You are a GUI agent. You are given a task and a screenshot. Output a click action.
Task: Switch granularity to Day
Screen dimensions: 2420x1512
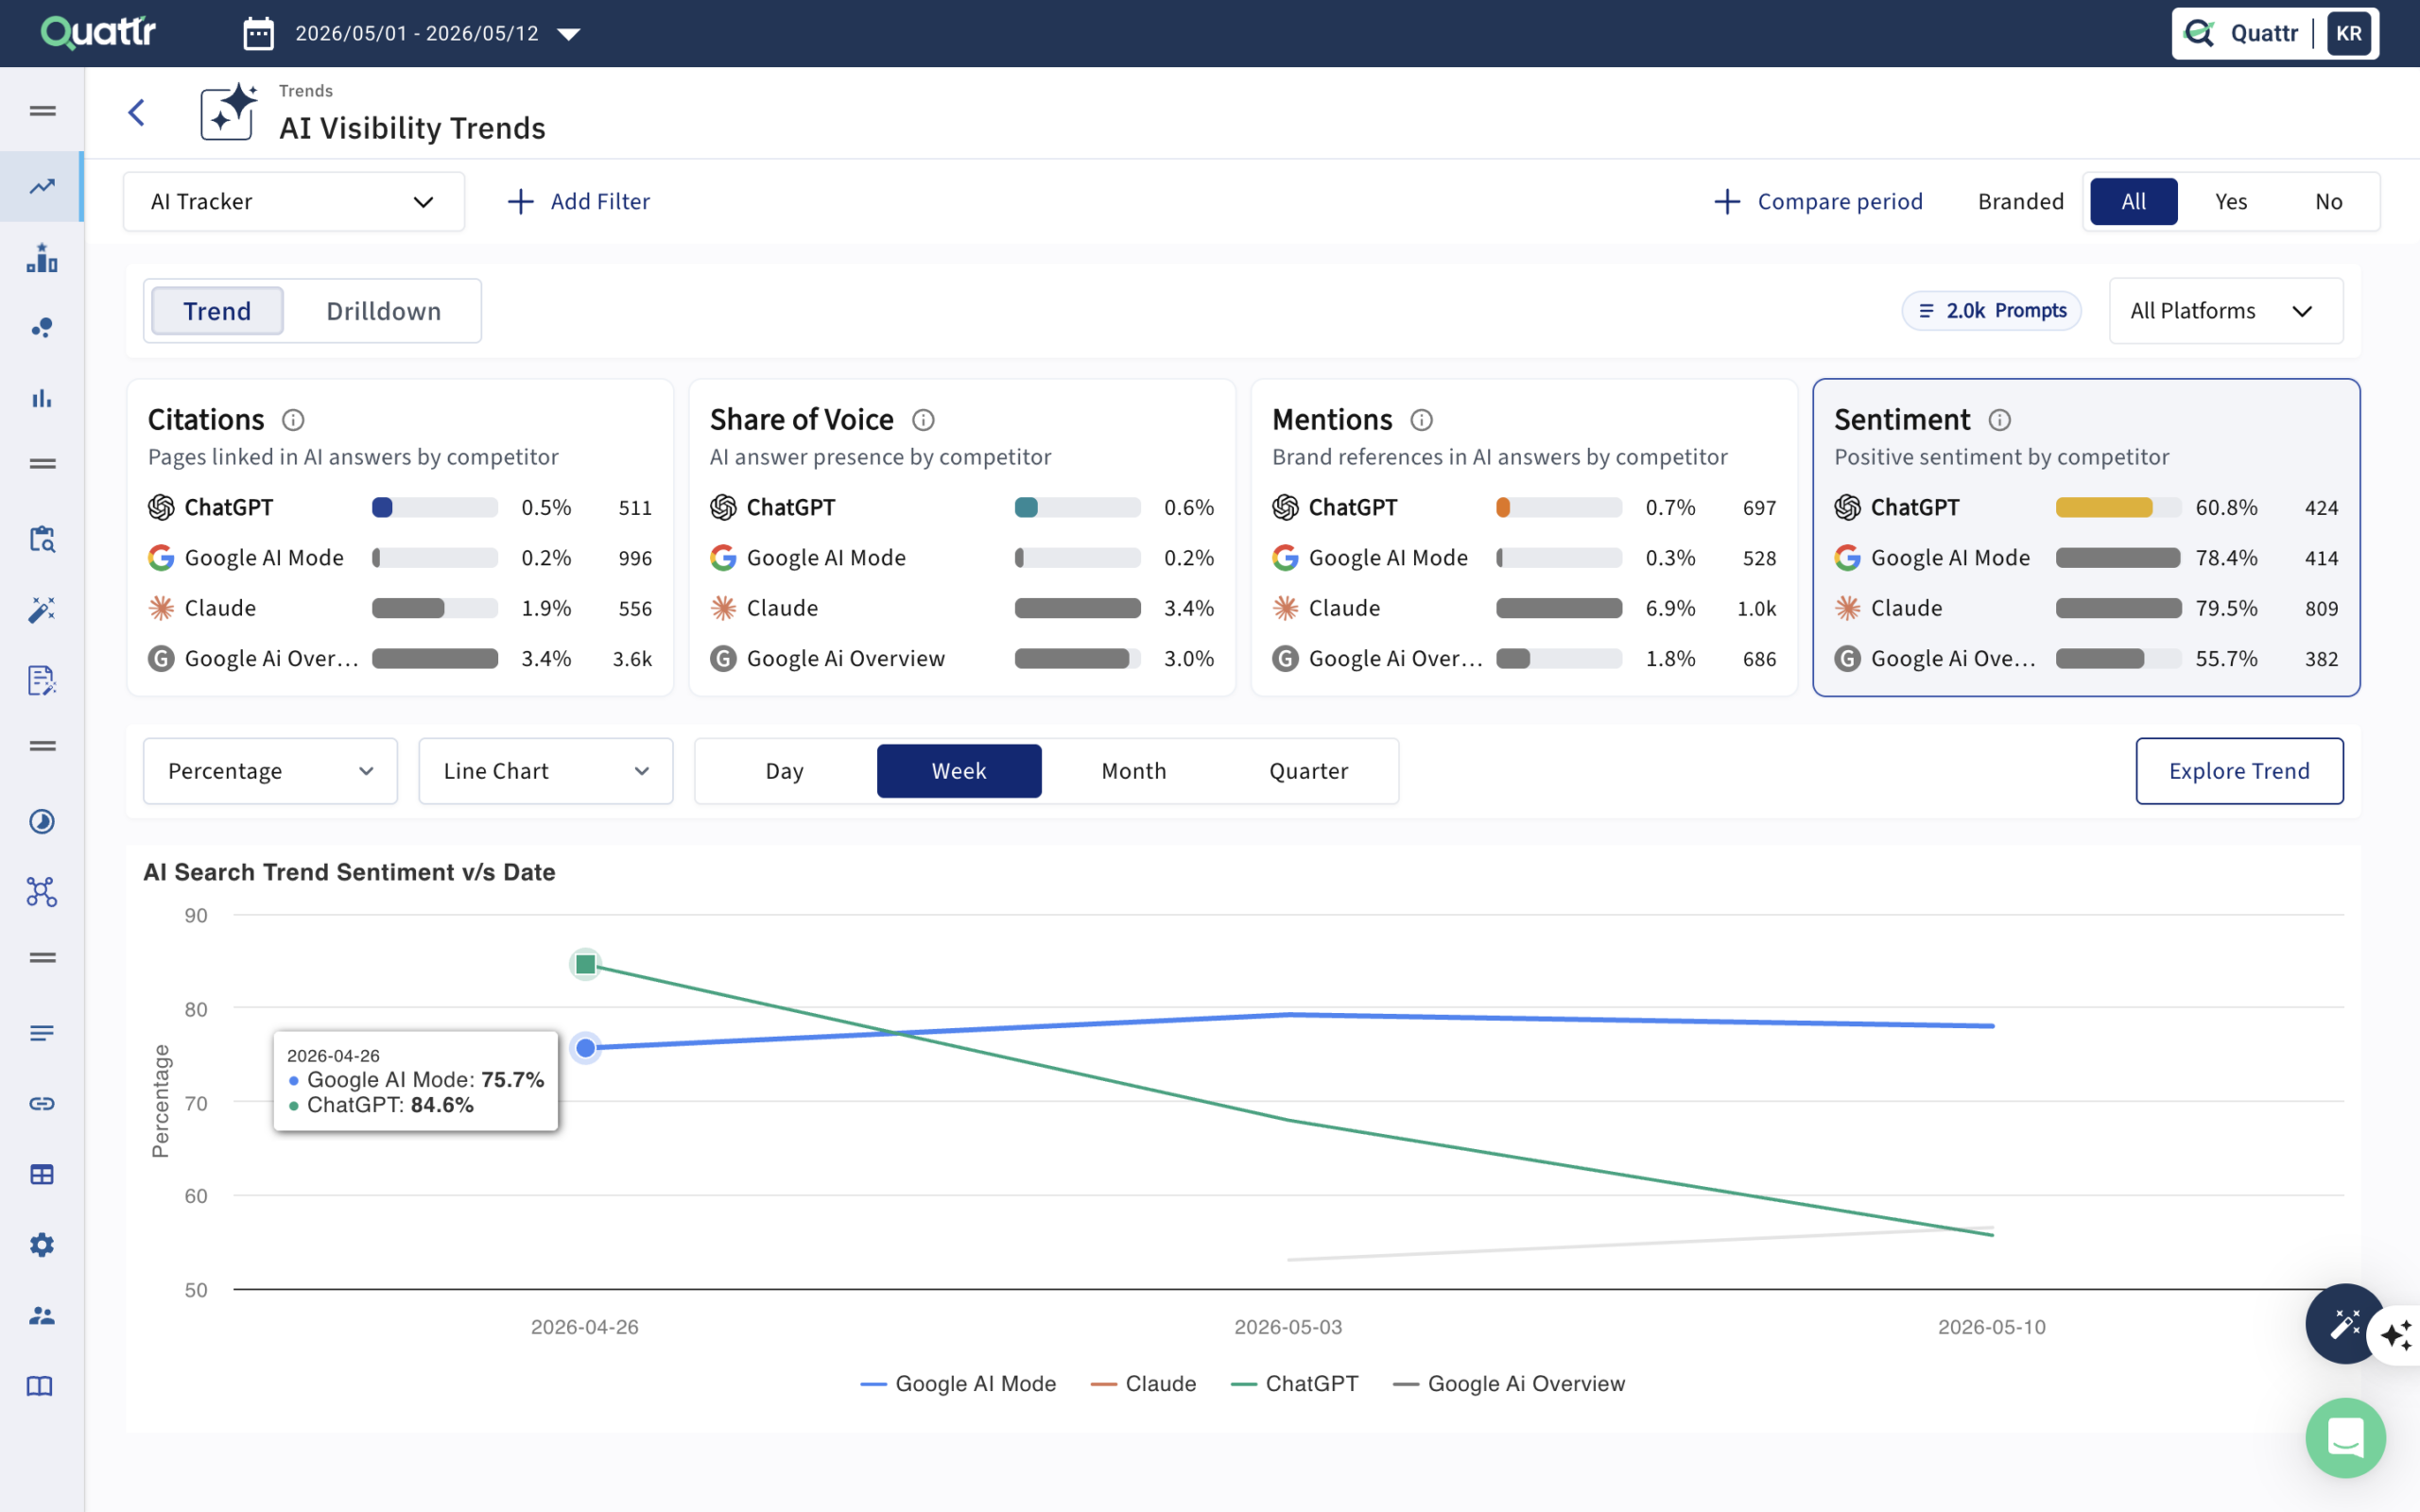point(784,771)
